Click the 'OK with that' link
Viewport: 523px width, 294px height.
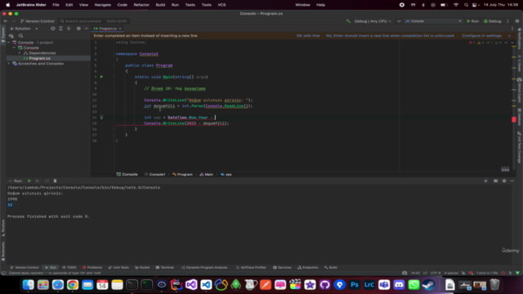(308, 36)
